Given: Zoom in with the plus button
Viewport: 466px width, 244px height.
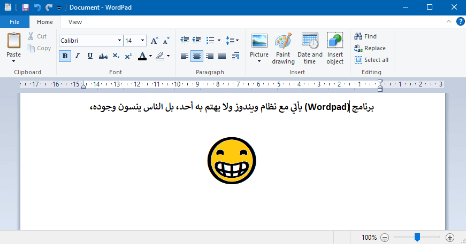Looking at the screenshot, I should click(x=450, y=238).
